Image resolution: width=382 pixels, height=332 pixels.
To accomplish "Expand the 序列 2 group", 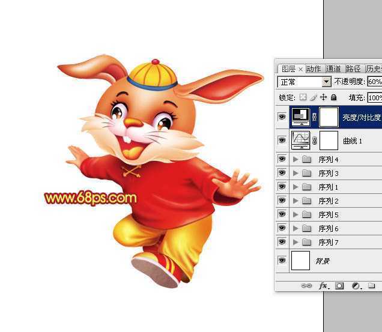I will pos(296,201).
